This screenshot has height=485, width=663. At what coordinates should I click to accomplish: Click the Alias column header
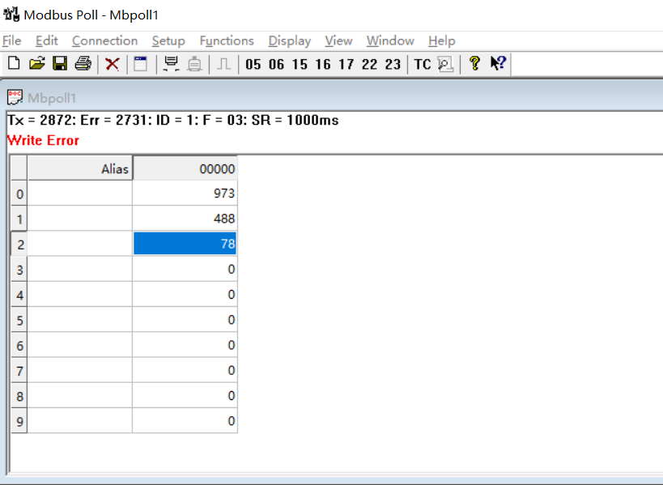pos(80,168)
